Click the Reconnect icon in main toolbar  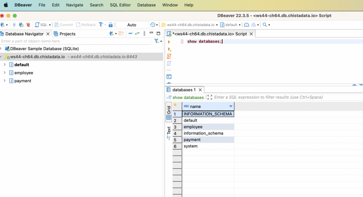coord(21,25)
